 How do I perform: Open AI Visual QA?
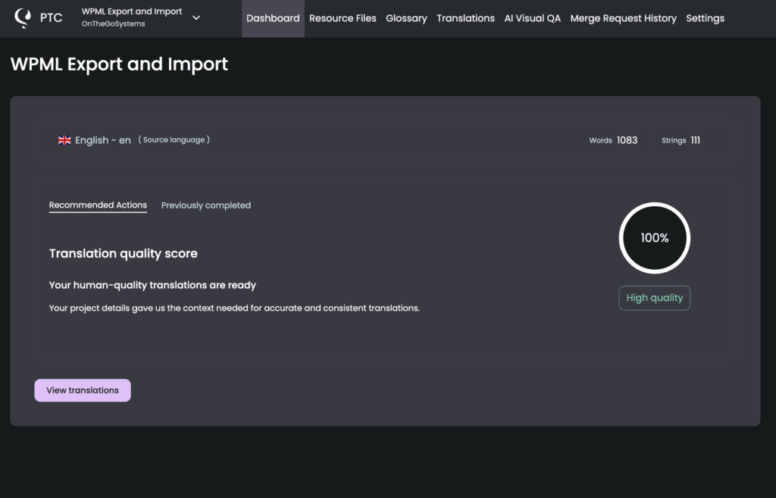pyautogui.click(x=532, y=18)
